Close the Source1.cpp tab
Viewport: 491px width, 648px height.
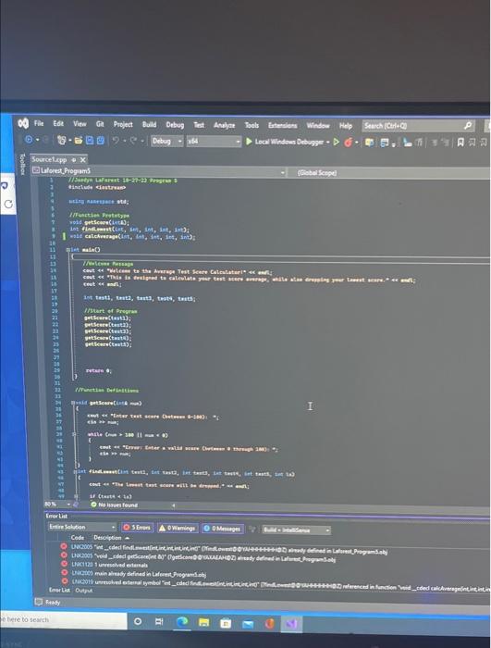[x=82, y=160]
